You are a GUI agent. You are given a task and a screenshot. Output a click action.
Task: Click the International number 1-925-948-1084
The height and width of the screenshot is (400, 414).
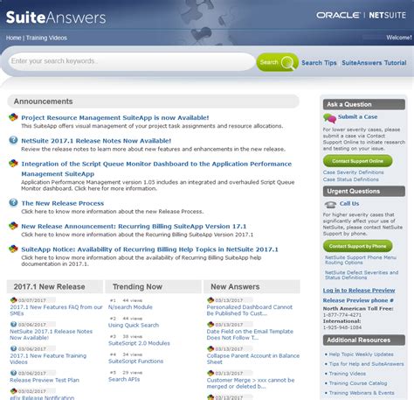pos(342,327)
